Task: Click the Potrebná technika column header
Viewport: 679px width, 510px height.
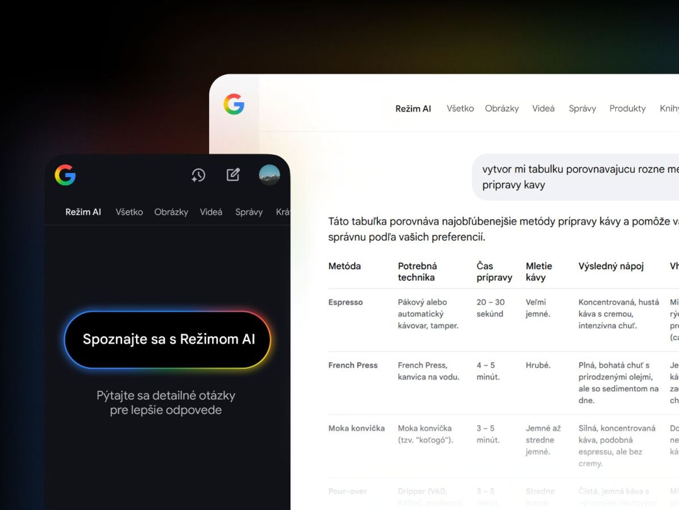Action: pyautogui.click(x=417, y=271)
